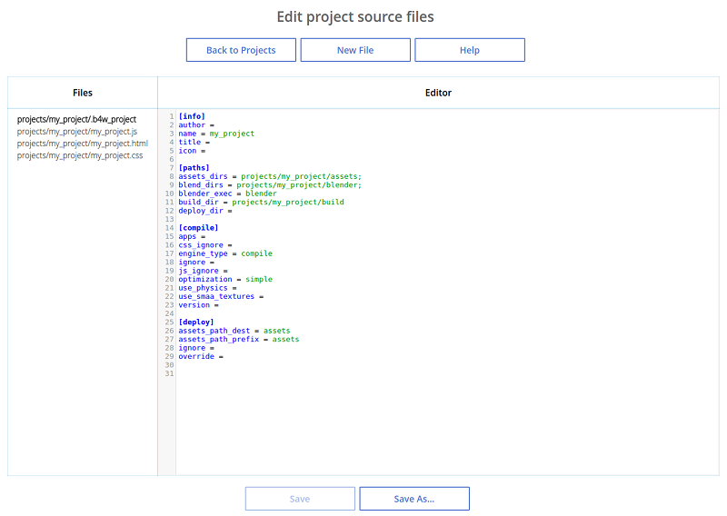
Task: Place cursor on the [info] section line
Action: click(192, 116)
